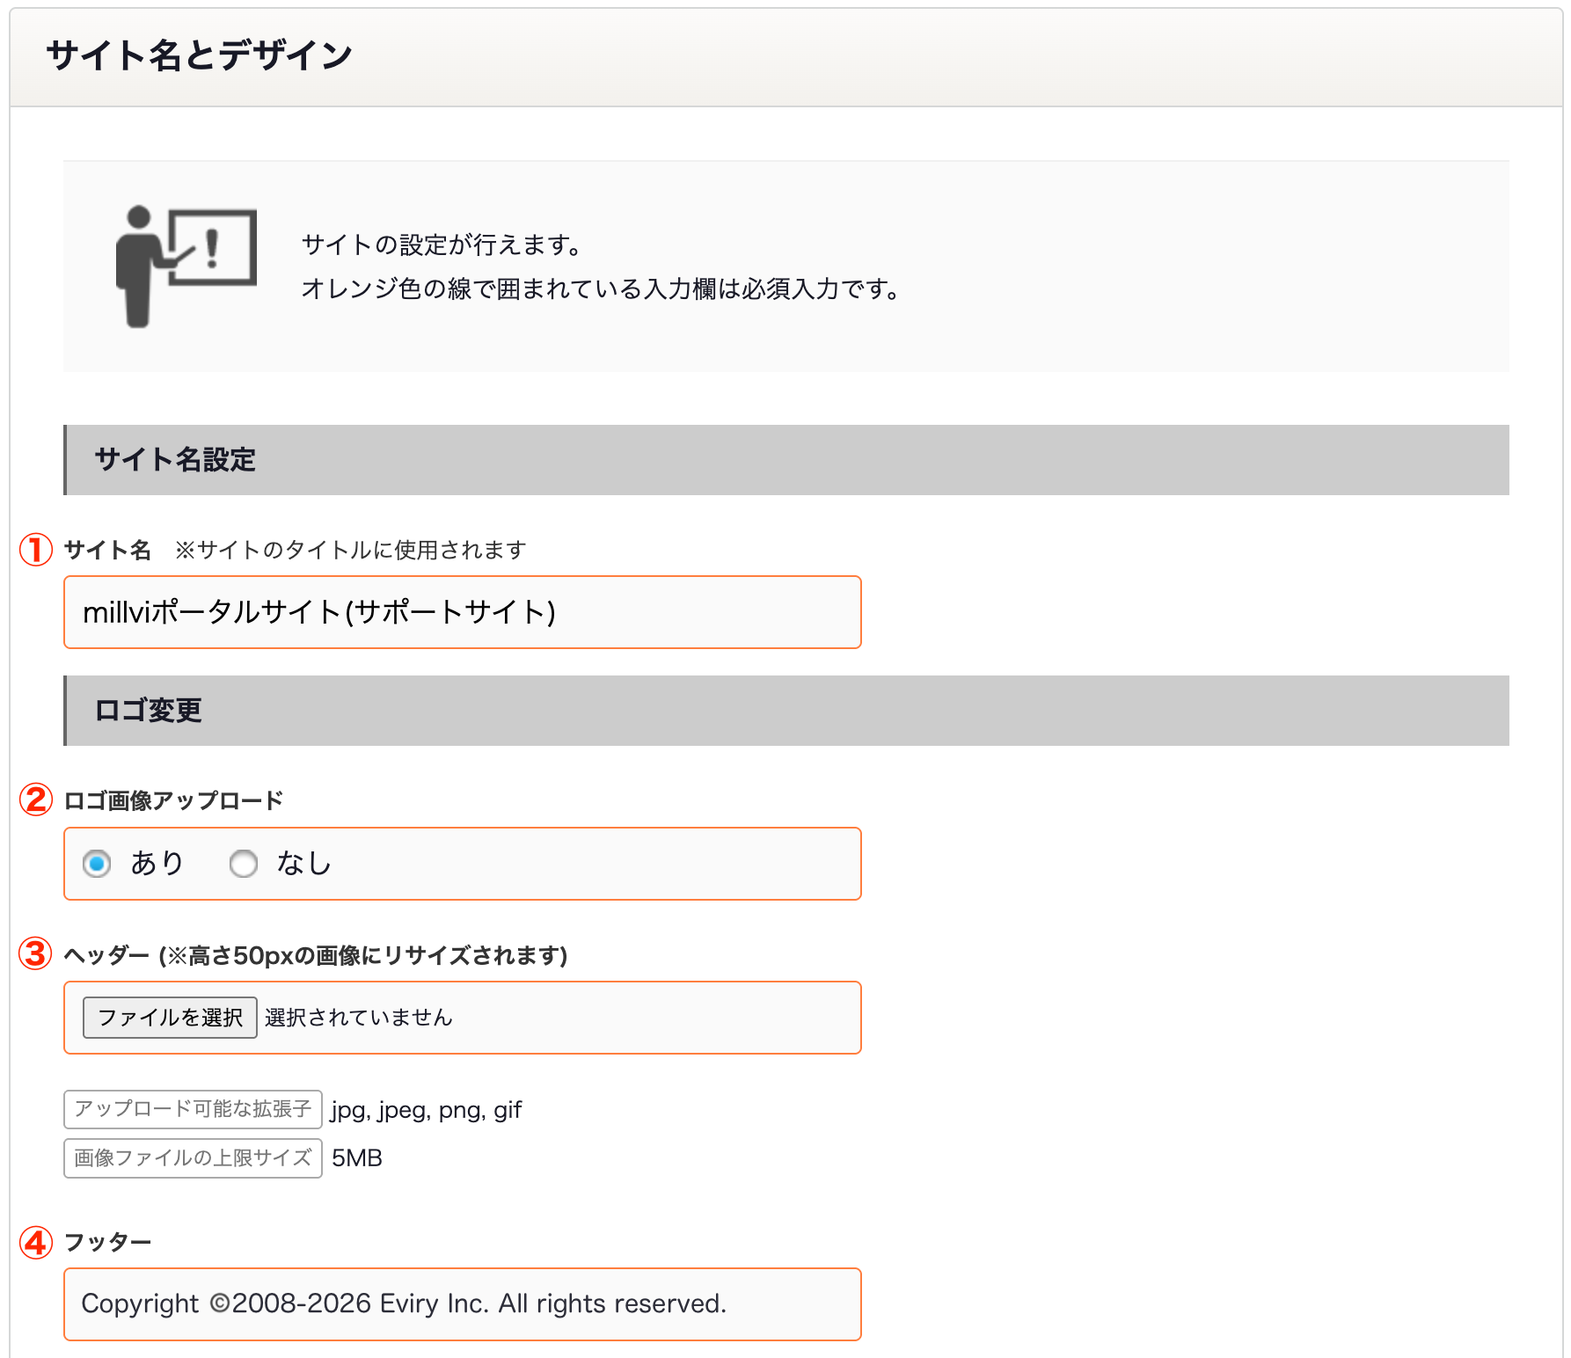The image size is (1571, 1358).
Task: Click the 5MB size limit value
Action: pyautogui.click(x=357, y=1158)
